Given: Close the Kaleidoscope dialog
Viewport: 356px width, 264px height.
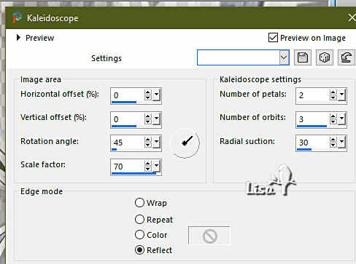Looking at the screenshot, I should pos(352,17).
